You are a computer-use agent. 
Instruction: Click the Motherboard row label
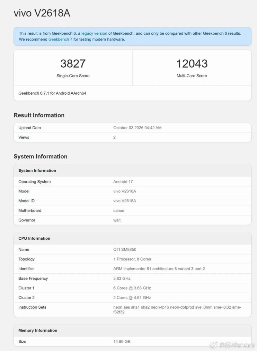pyautogui.click(x=30, y=210)
